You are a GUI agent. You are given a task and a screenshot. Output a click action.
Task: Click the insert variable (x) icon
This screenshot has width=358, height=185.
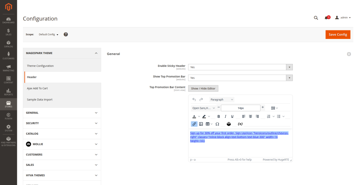(x=240, y=124)
